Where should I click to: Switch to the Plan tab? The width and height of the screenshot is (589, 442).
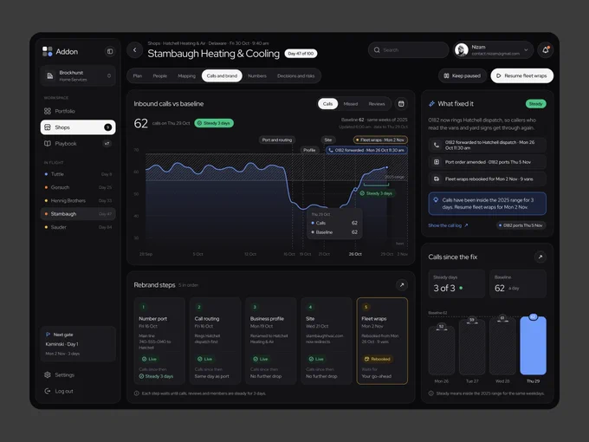(138, 76)
